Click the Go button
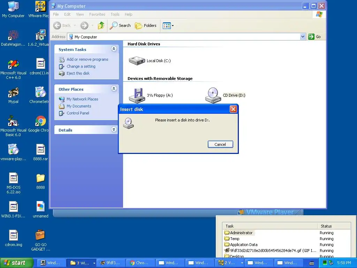This screenshot has height=268, width=357. (x=314, y=37)
